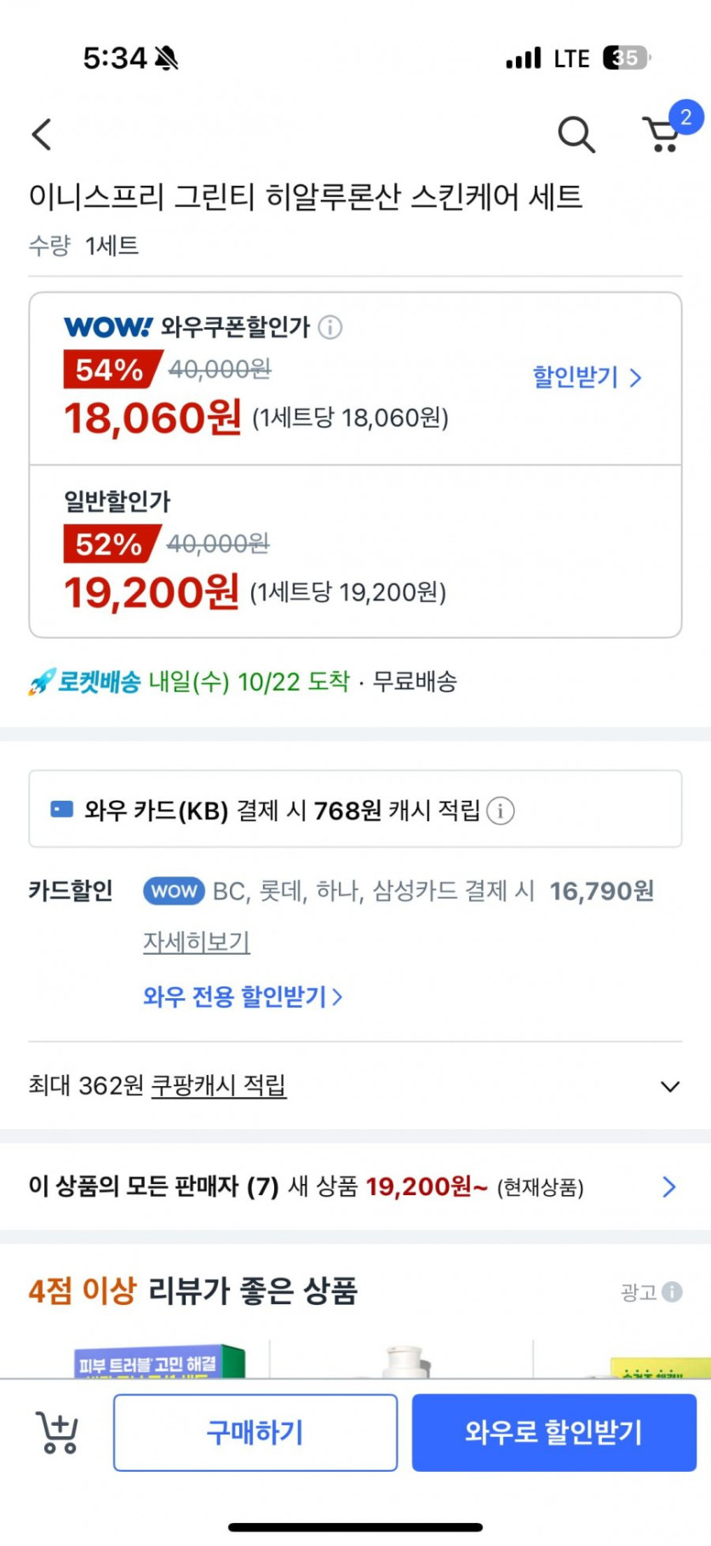Image resolution: width=711 pixels, height=1546 pixels.
Task: Tap the add-to-cart icon at bottom left
Action: click(x=57, y=1433)
